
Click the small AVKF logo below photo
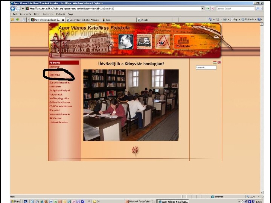(x=135, y=150)
